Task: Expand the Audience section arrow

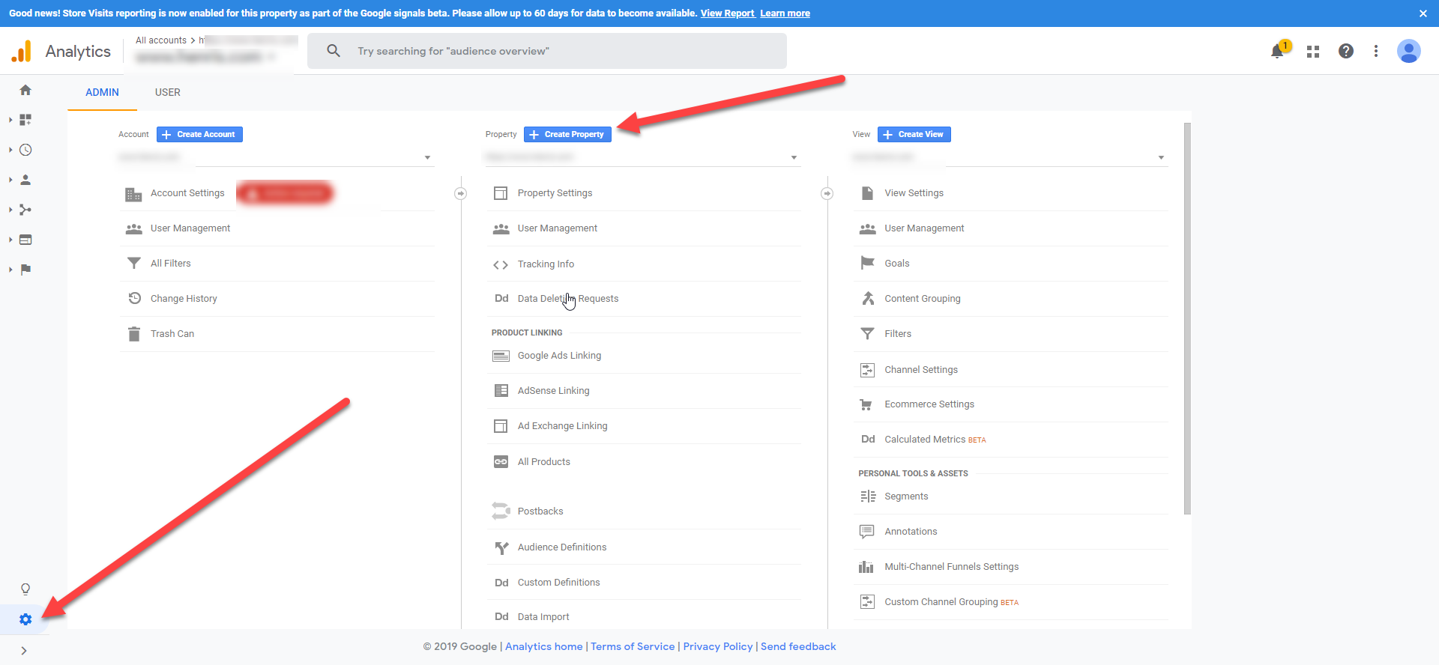Action: [x=10, y=180]
